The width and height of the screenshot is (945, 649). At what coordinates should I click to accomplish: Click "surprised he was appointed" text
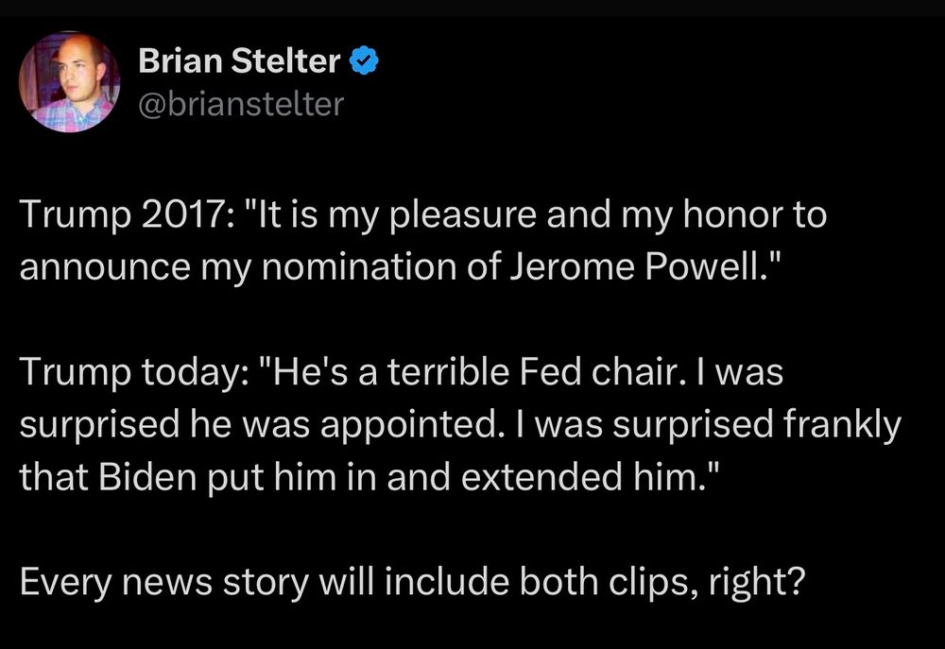click(259, 424)
